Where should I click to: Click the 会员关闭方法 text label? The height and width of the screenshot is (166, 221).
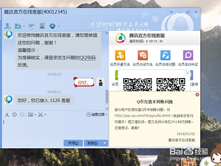(143, 64)
